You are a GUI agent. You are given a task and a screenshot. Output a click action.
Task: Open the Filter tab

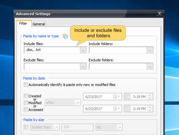tap(24, 23)
